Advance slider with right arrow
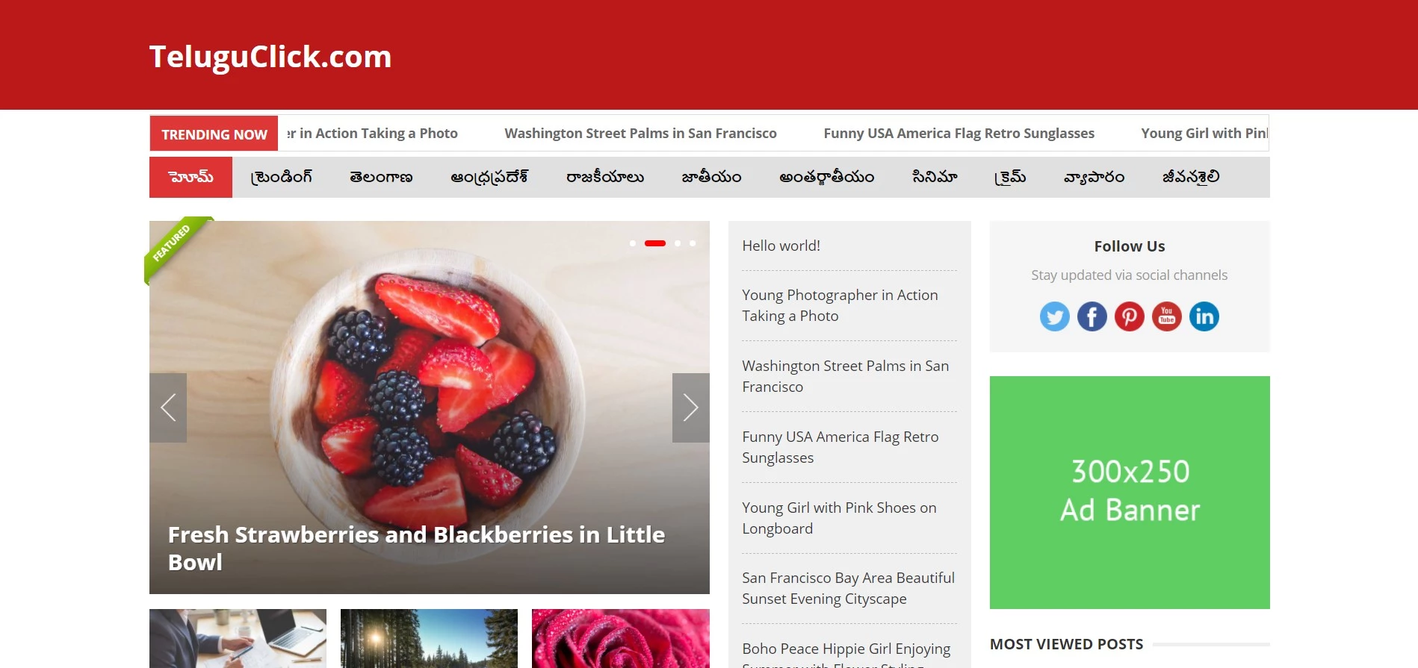Screen dimensions: 1418x668 tap(691, 408)
